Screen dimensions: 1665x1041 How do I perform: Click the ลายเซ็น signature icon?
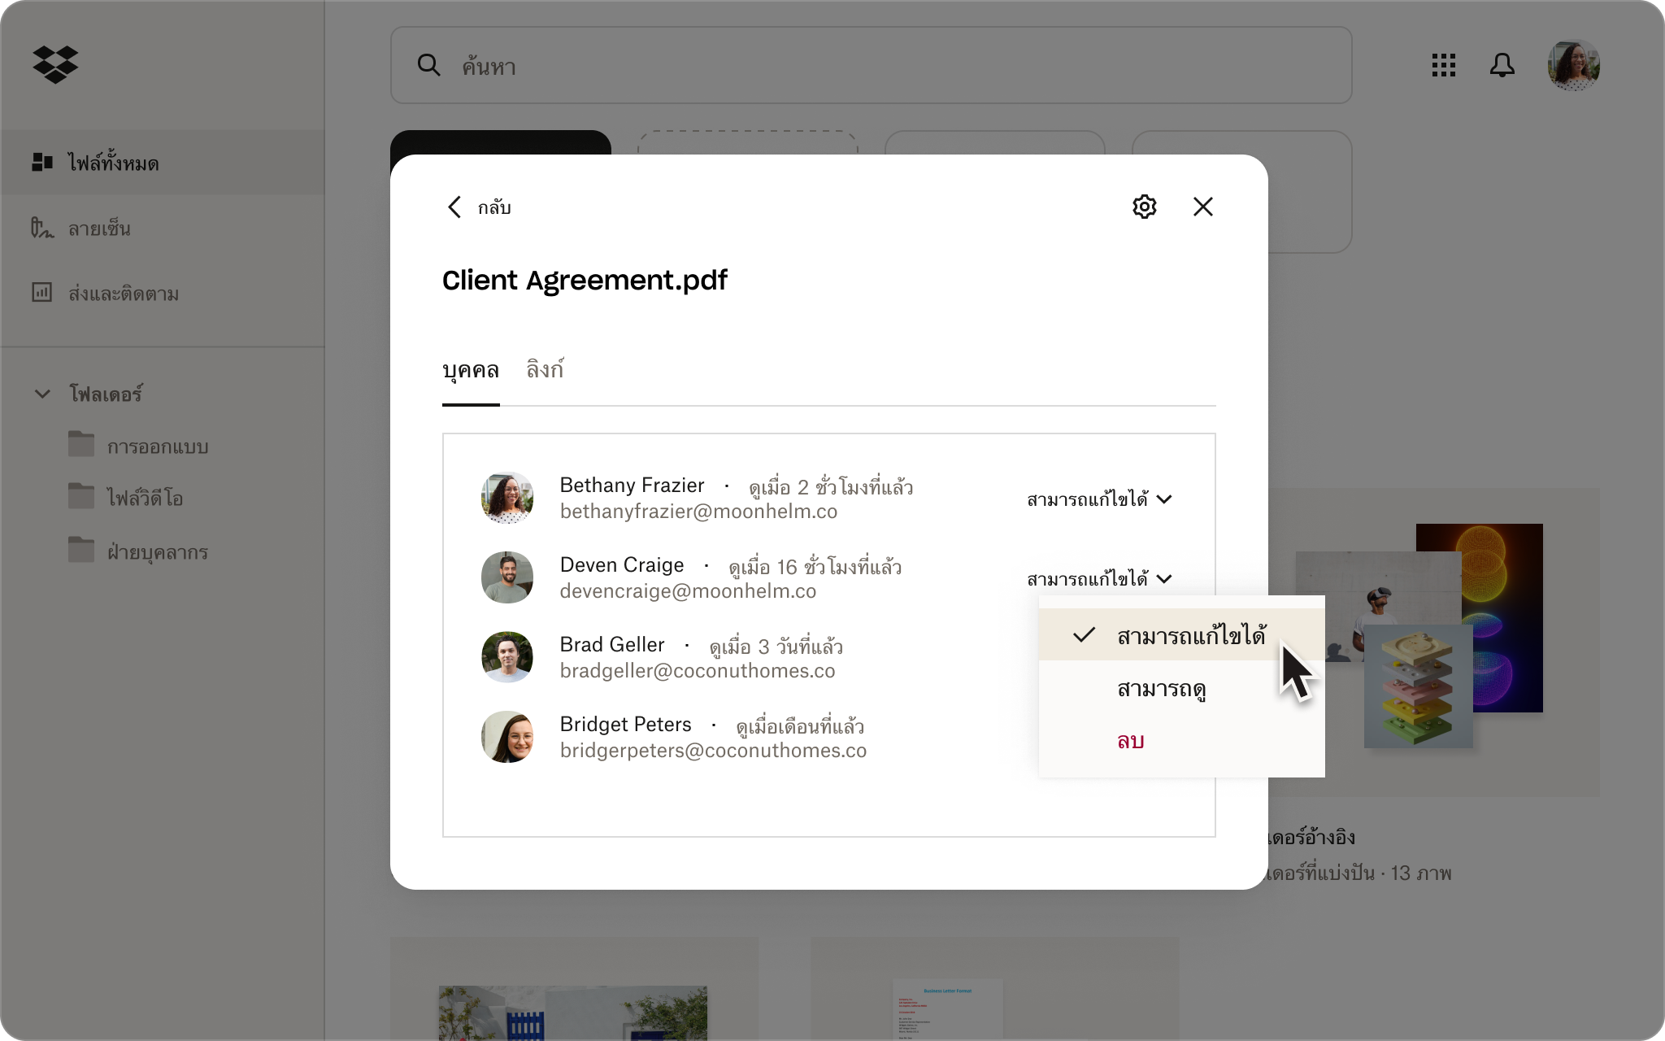click(42, 227)
